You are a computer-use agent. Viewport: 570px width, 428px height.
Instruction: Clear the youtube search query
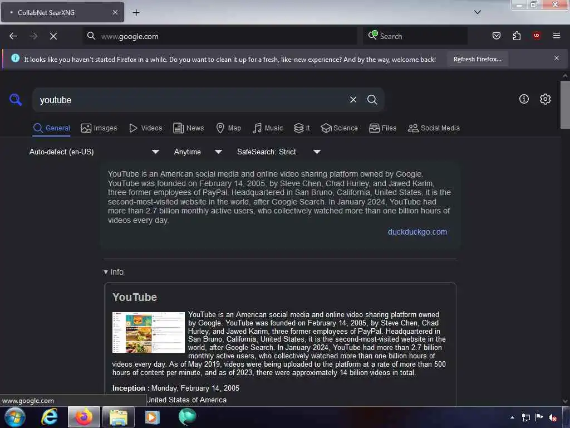tap(353, 100)
